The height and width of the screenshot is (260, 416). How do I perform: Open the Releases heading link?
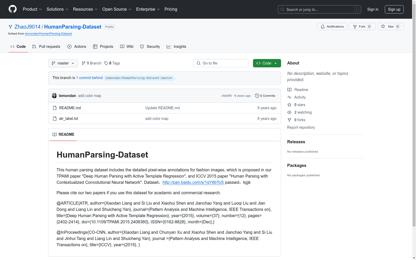(x=296, y=142)
